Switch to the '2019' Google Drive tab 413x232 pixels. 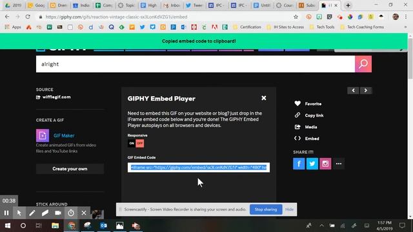point(13,5)
